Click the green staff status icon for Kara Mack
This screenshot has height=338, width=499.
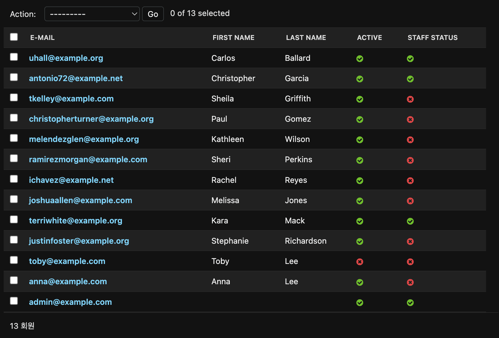click(410, 221)
